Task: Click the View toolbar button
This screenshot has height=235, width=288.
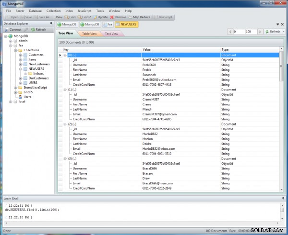Action: [x=59, y=17]
